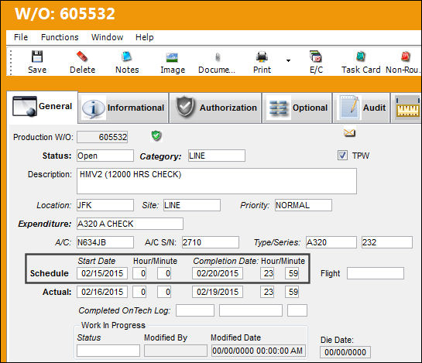This screenshot has height=363, width=422.
Task: Click the Actual completion date 02/19/2015
Action: tap(218, 292)
